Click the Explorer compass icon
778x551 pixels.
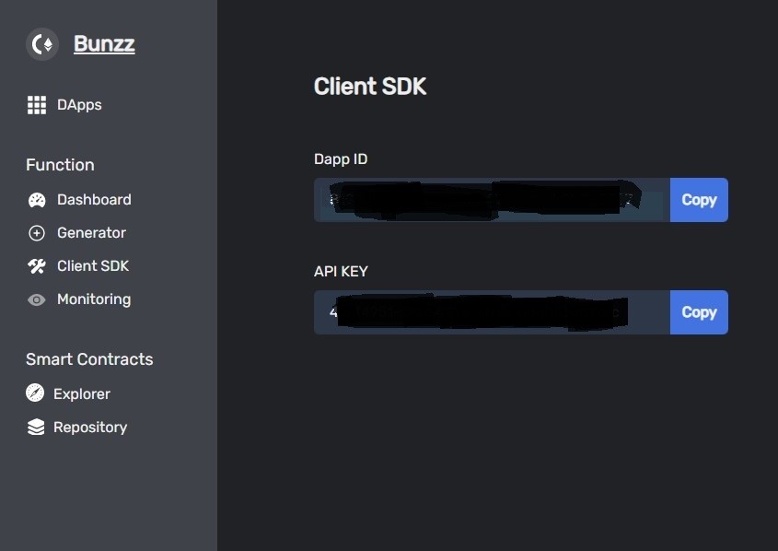[35, 393]
